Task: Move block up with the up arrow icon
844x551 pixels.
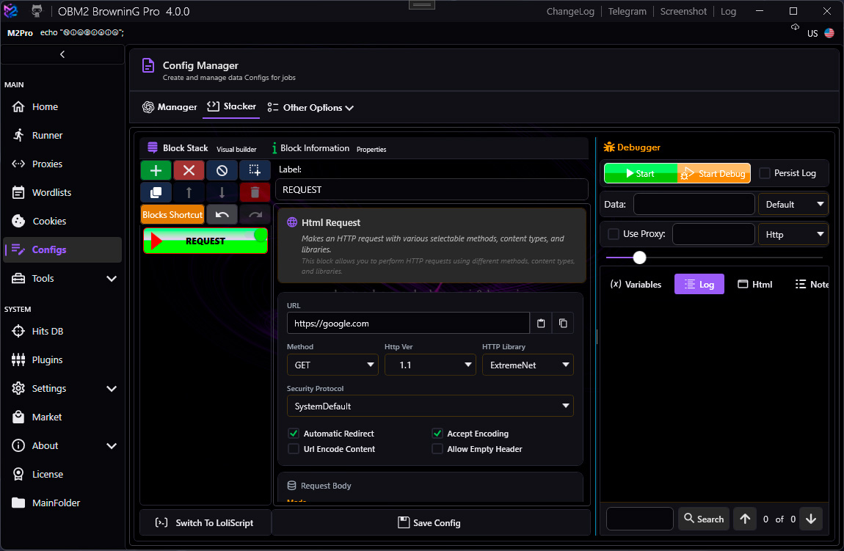Action: pos(189,192)
